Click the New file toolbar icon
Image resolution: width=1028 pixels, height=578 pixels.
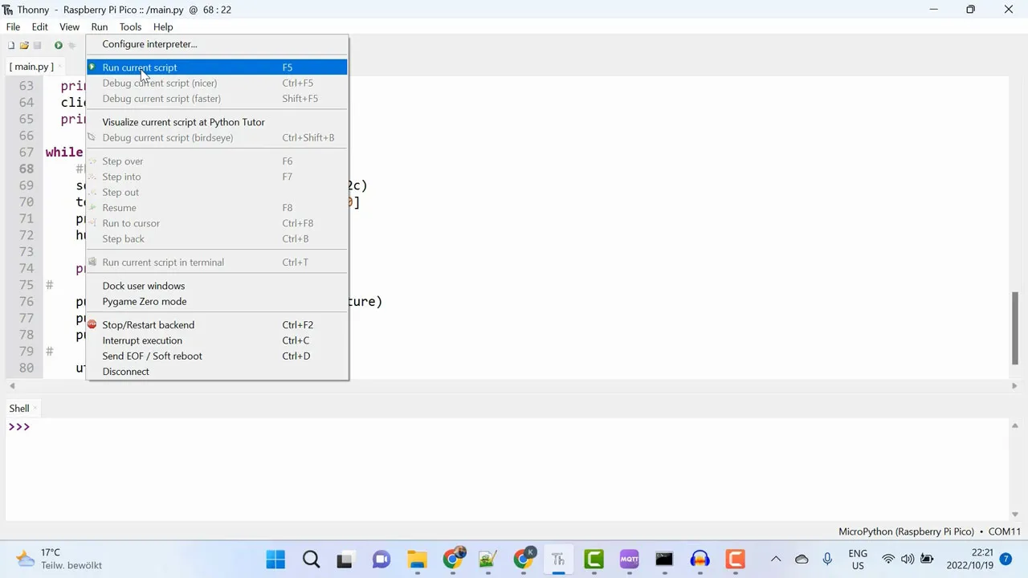(11, 46)
